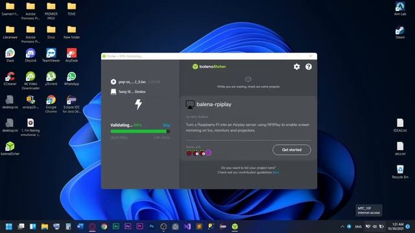This screenshot has width=415, height=233.
Task: Select the winzip26 desktop file
Action: click(x=30, y=102)
